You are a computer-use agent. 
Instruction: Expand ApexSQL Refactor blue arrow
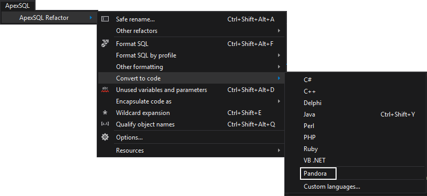(x=91, y=18)
